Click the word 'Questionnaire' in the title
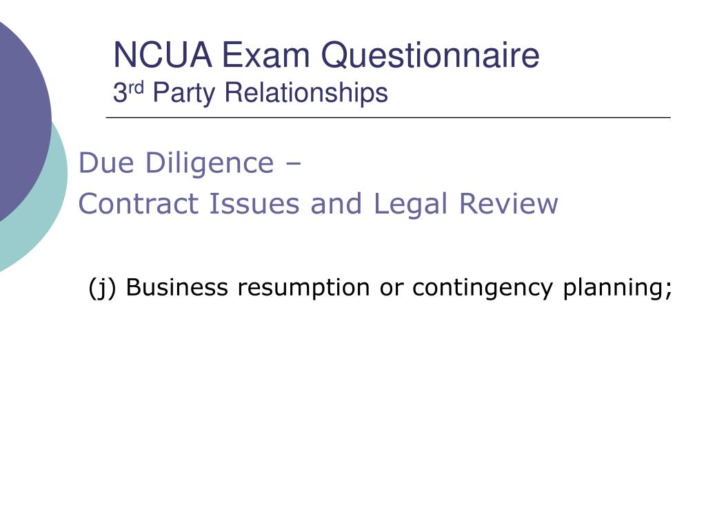The height and width of the screenshot is (529, 706). 430,56
